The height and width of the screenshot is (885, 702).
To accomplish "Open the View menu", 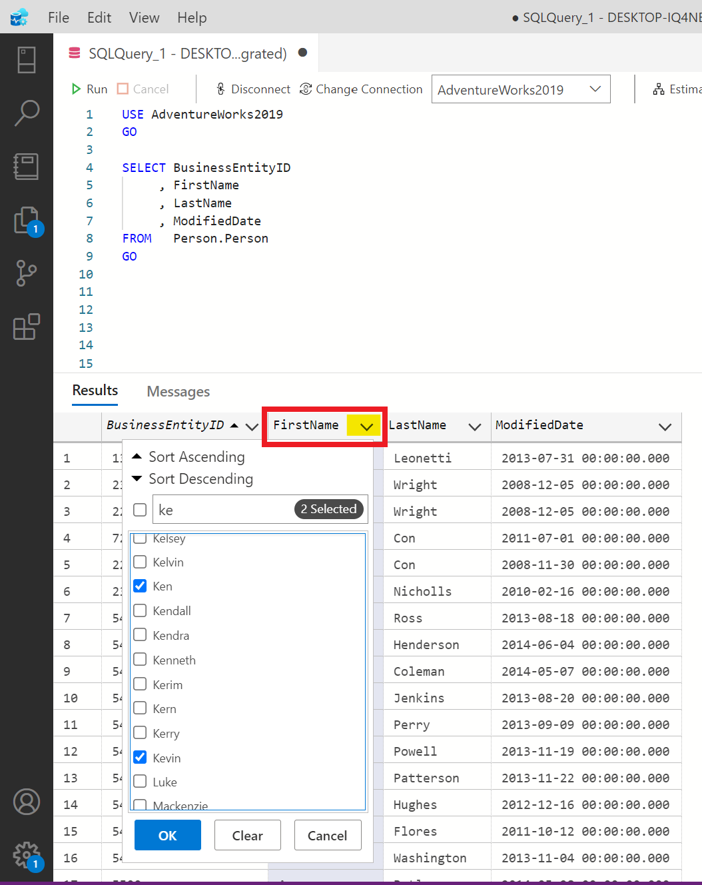I will (x=145, y=17).
